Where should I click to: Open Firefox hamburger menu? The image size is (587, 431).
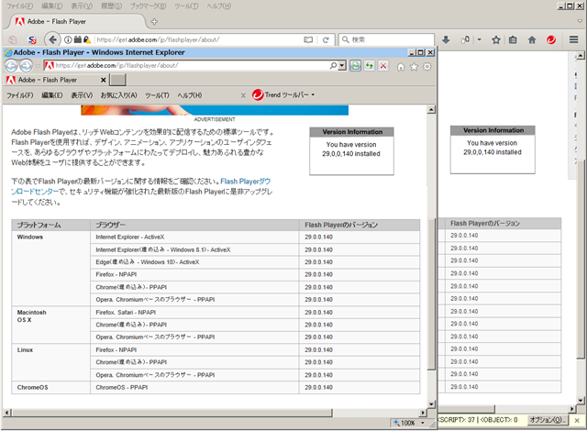[573, 39]
